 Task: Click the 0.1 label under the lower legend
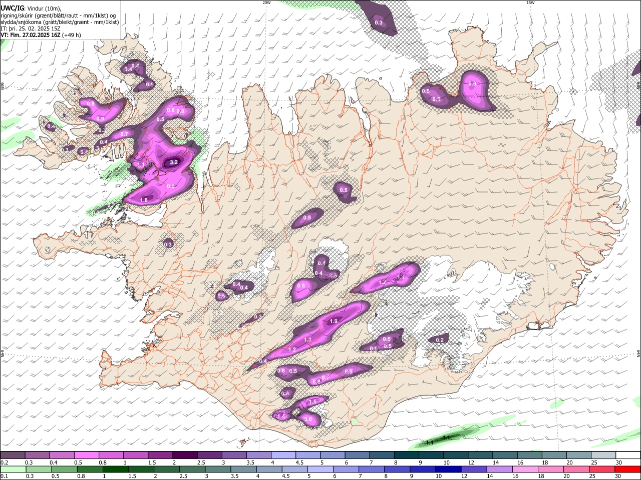point(4,476)
